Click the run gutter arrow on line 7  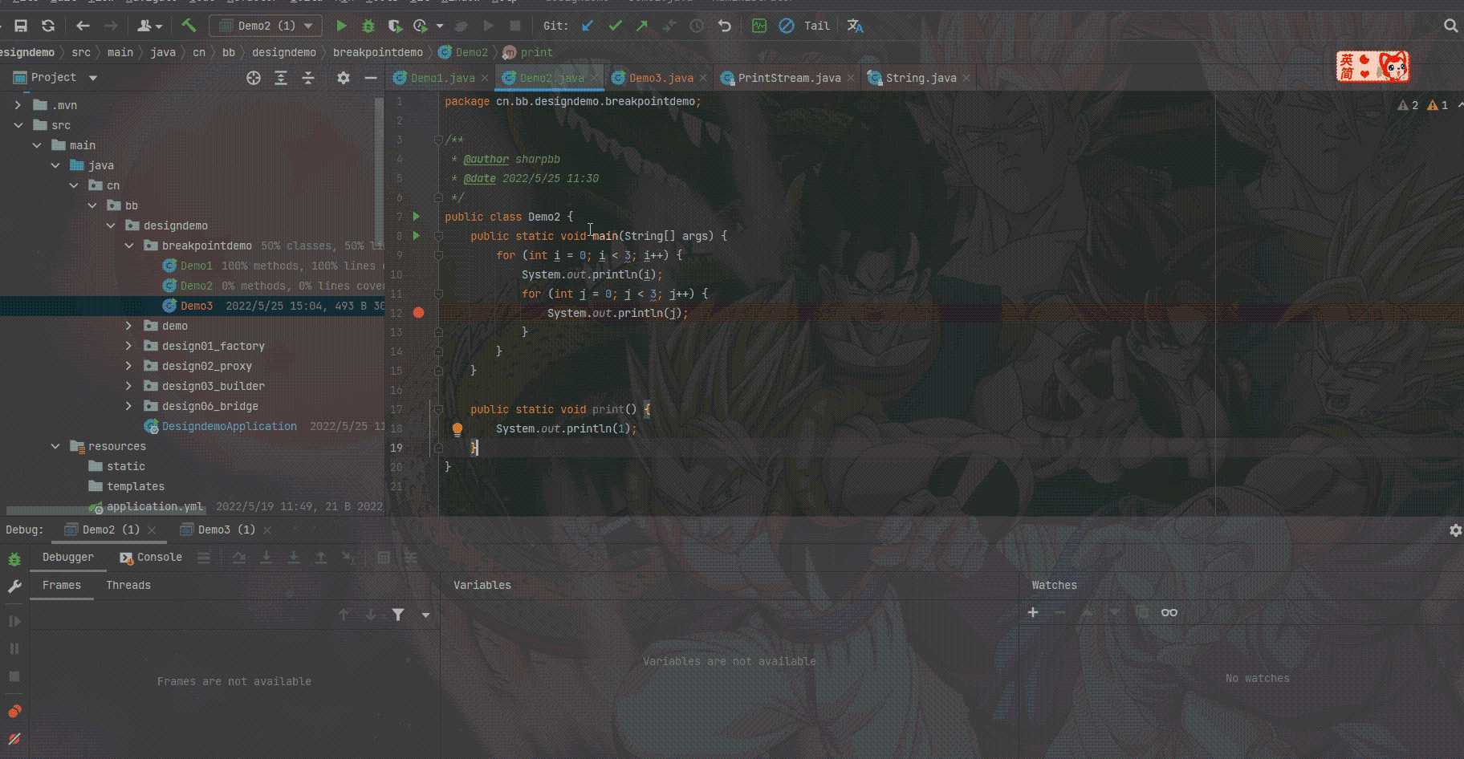(x=416, y=217)
